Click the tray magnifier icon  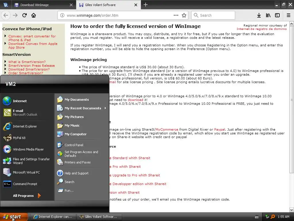273,217
